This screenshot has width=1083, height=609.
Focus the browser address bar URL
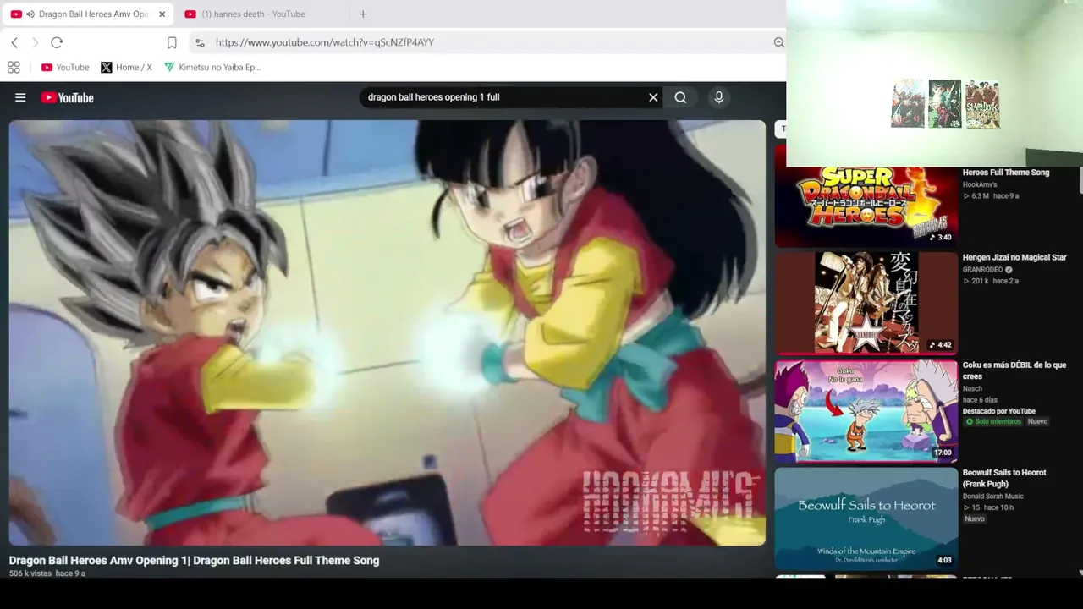[x=325, y=42]
